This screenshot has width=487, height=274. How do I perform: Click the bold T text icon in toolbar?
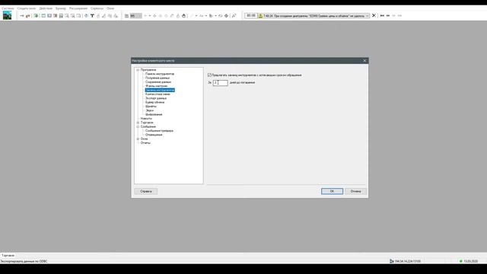(x=92, y=15)
